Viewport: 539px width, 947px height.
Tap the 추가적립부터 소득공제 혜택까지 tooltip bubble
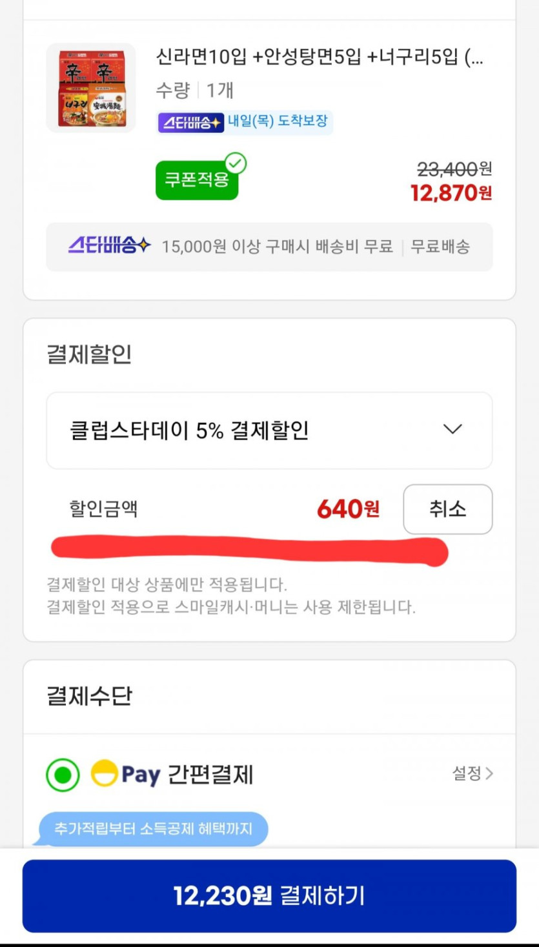pos(153,828)
